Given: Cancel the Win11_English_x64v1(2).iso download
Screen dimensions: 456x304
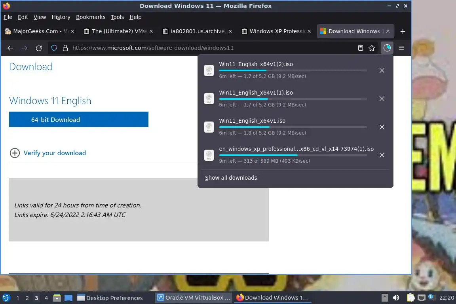Looking at the screenshot, I should (x=382, y=70).
